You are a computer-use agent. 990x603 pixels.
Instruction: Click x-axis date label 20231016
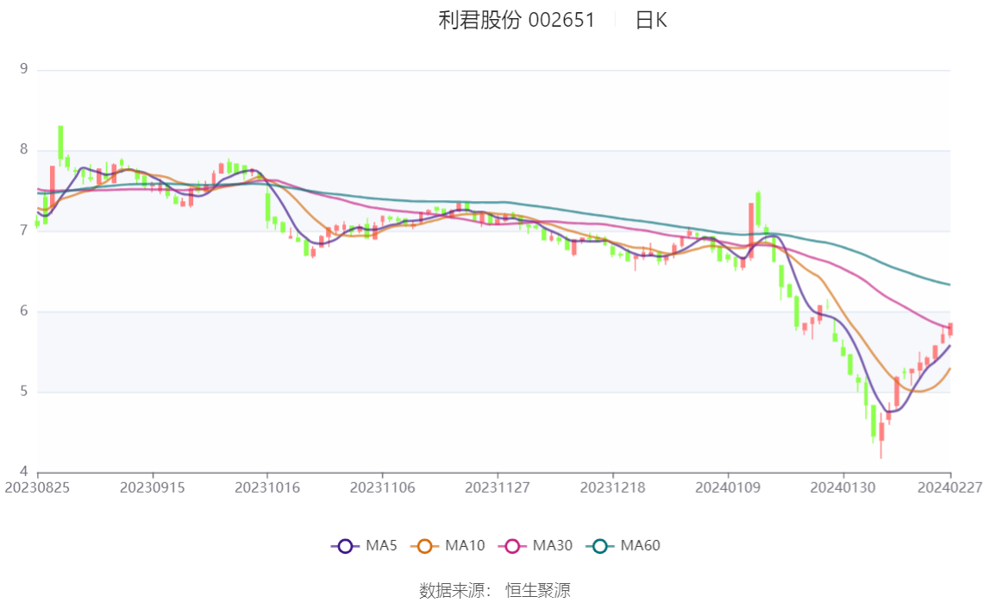coord(267,487)
